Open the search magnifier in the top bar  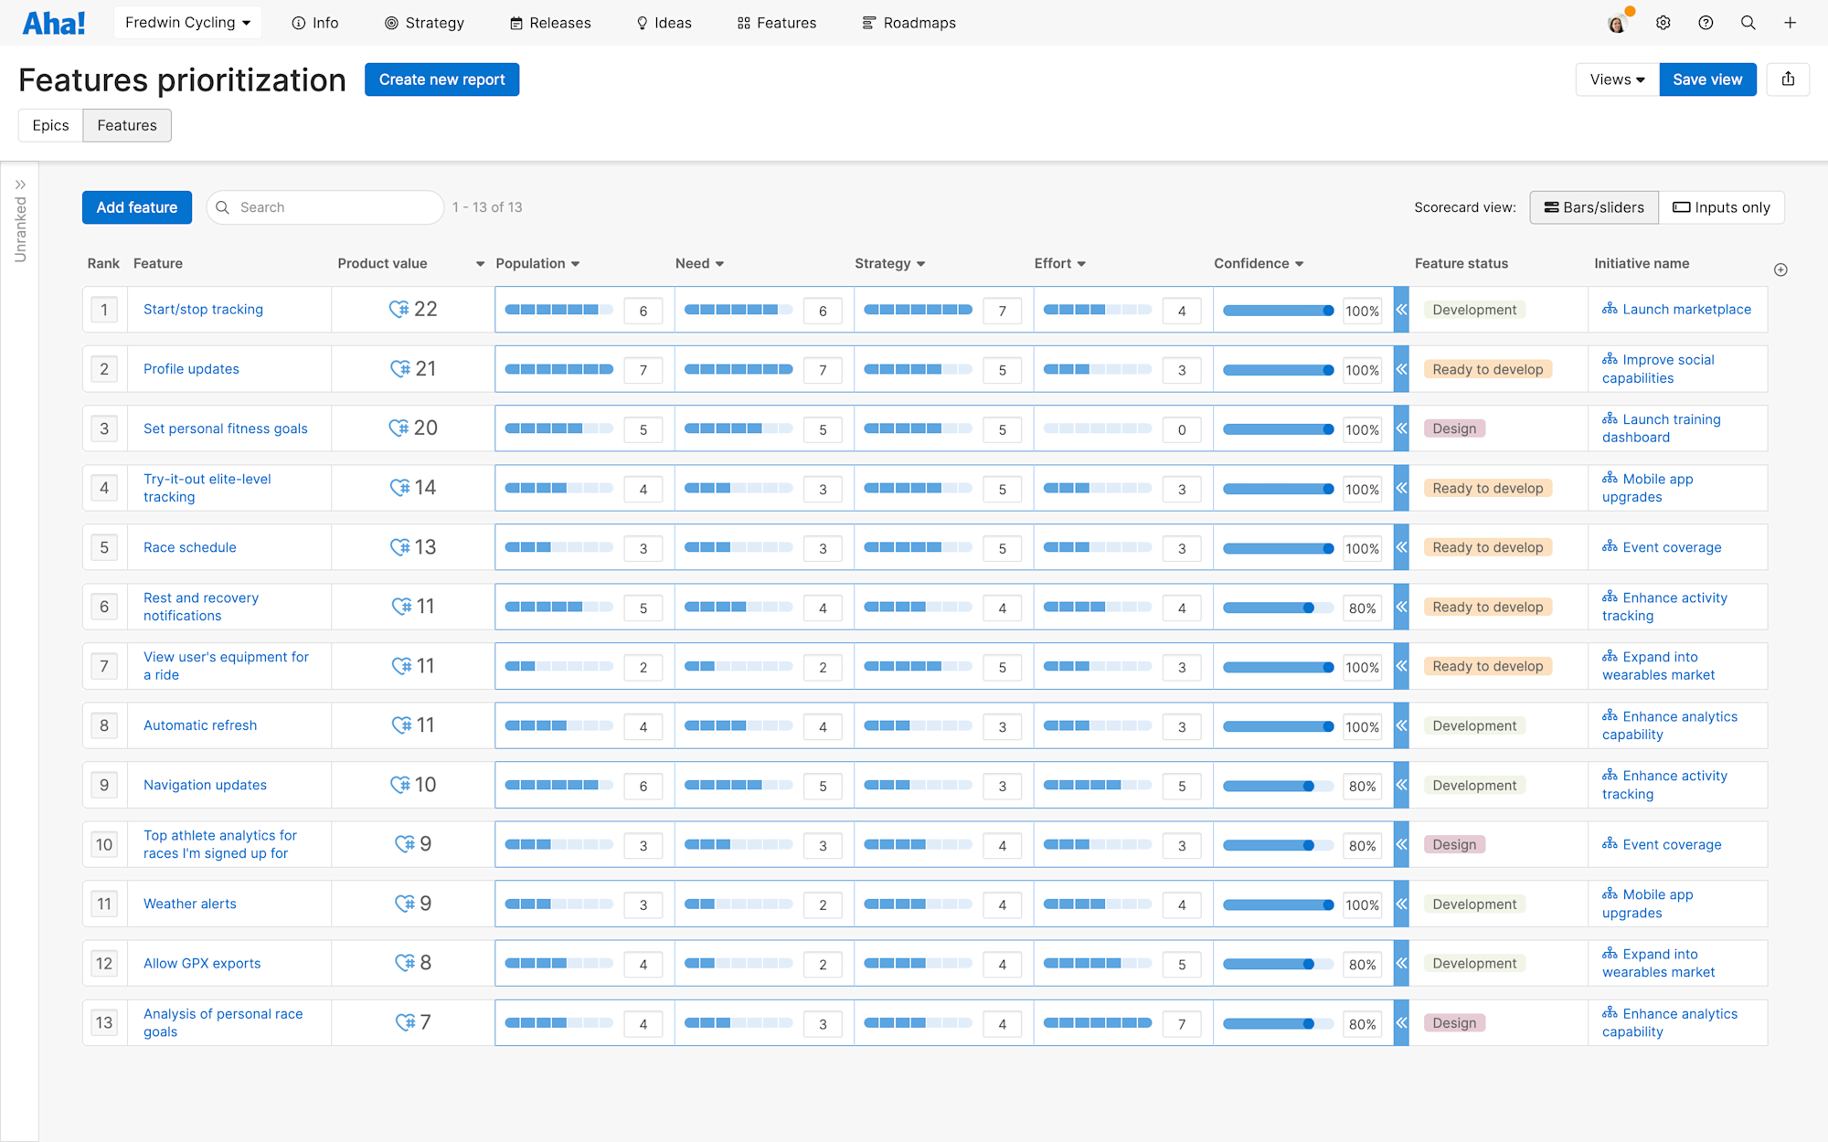pos(1748,22)
